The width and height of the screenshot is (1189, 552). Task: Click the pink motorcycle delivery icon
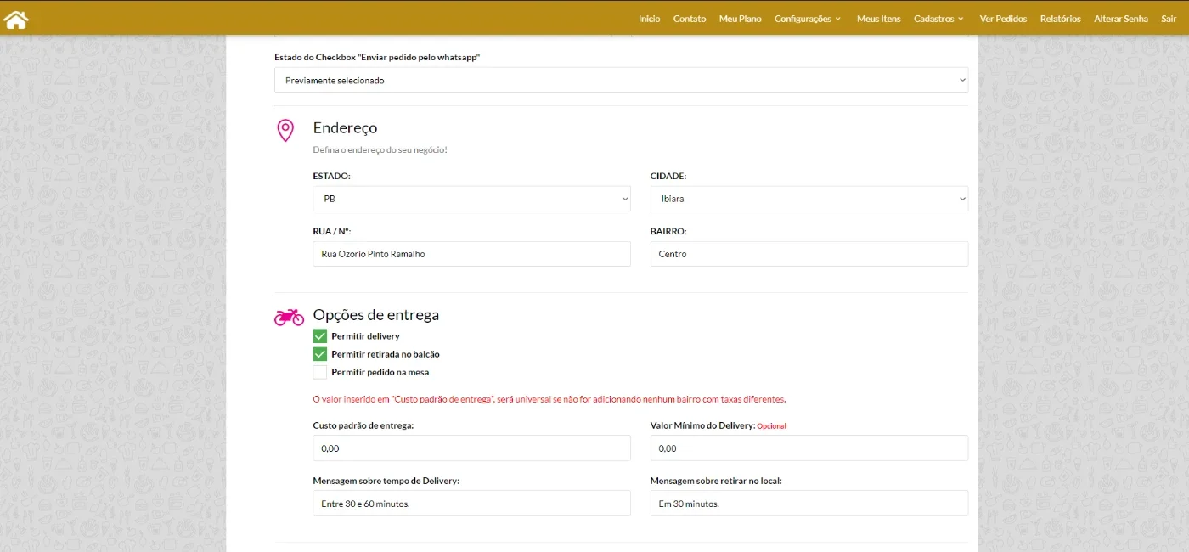[x=289, y=317]
